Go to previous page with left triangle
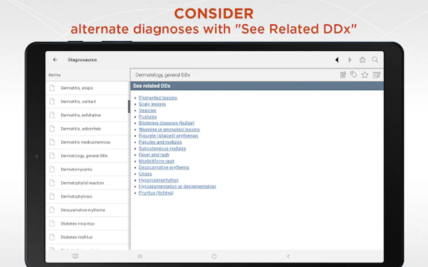The image size is (428, 267). tap(337, 60)
